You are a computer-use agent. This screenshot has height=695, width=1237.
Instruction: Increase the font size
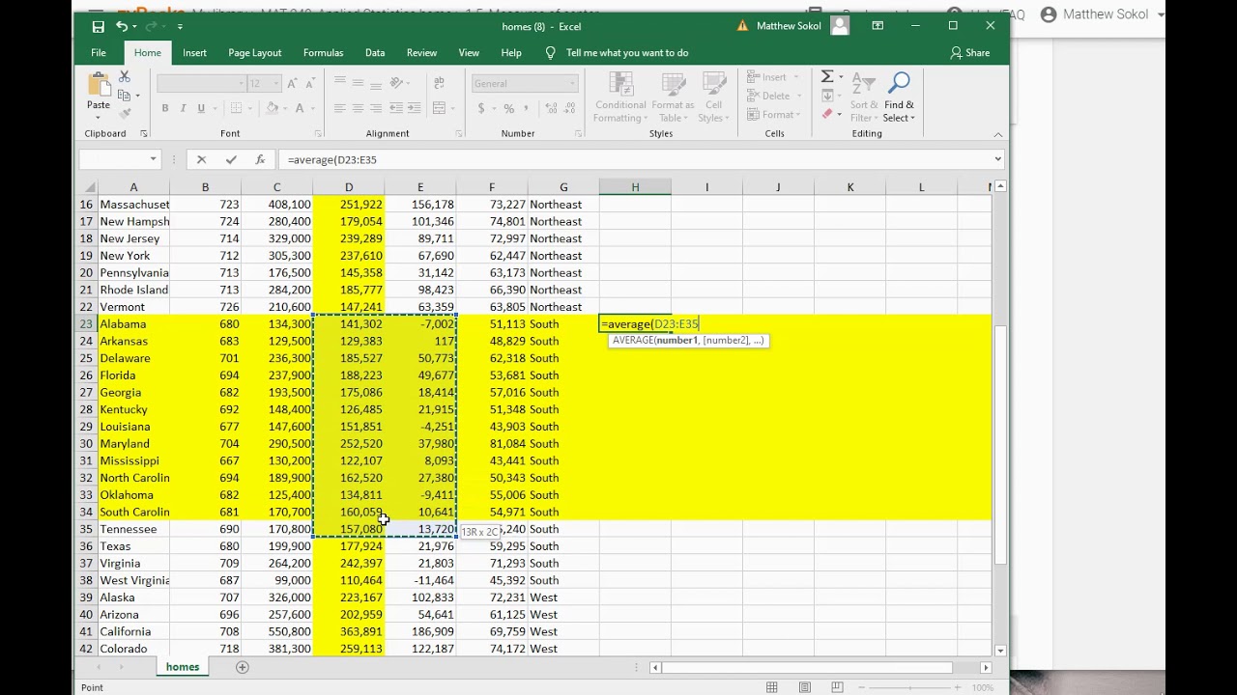292,84
